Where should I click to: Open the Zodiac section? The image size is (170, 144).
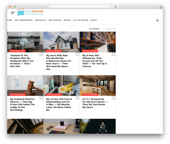coord(93,20)
